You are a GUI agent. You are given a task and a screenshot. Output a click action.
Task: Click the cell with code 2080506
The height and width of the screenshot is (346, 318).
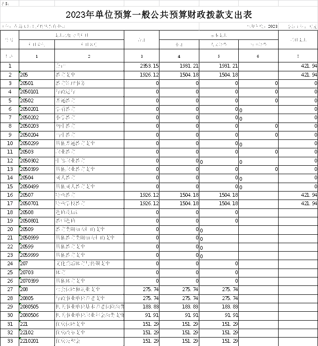pos(37,315)
